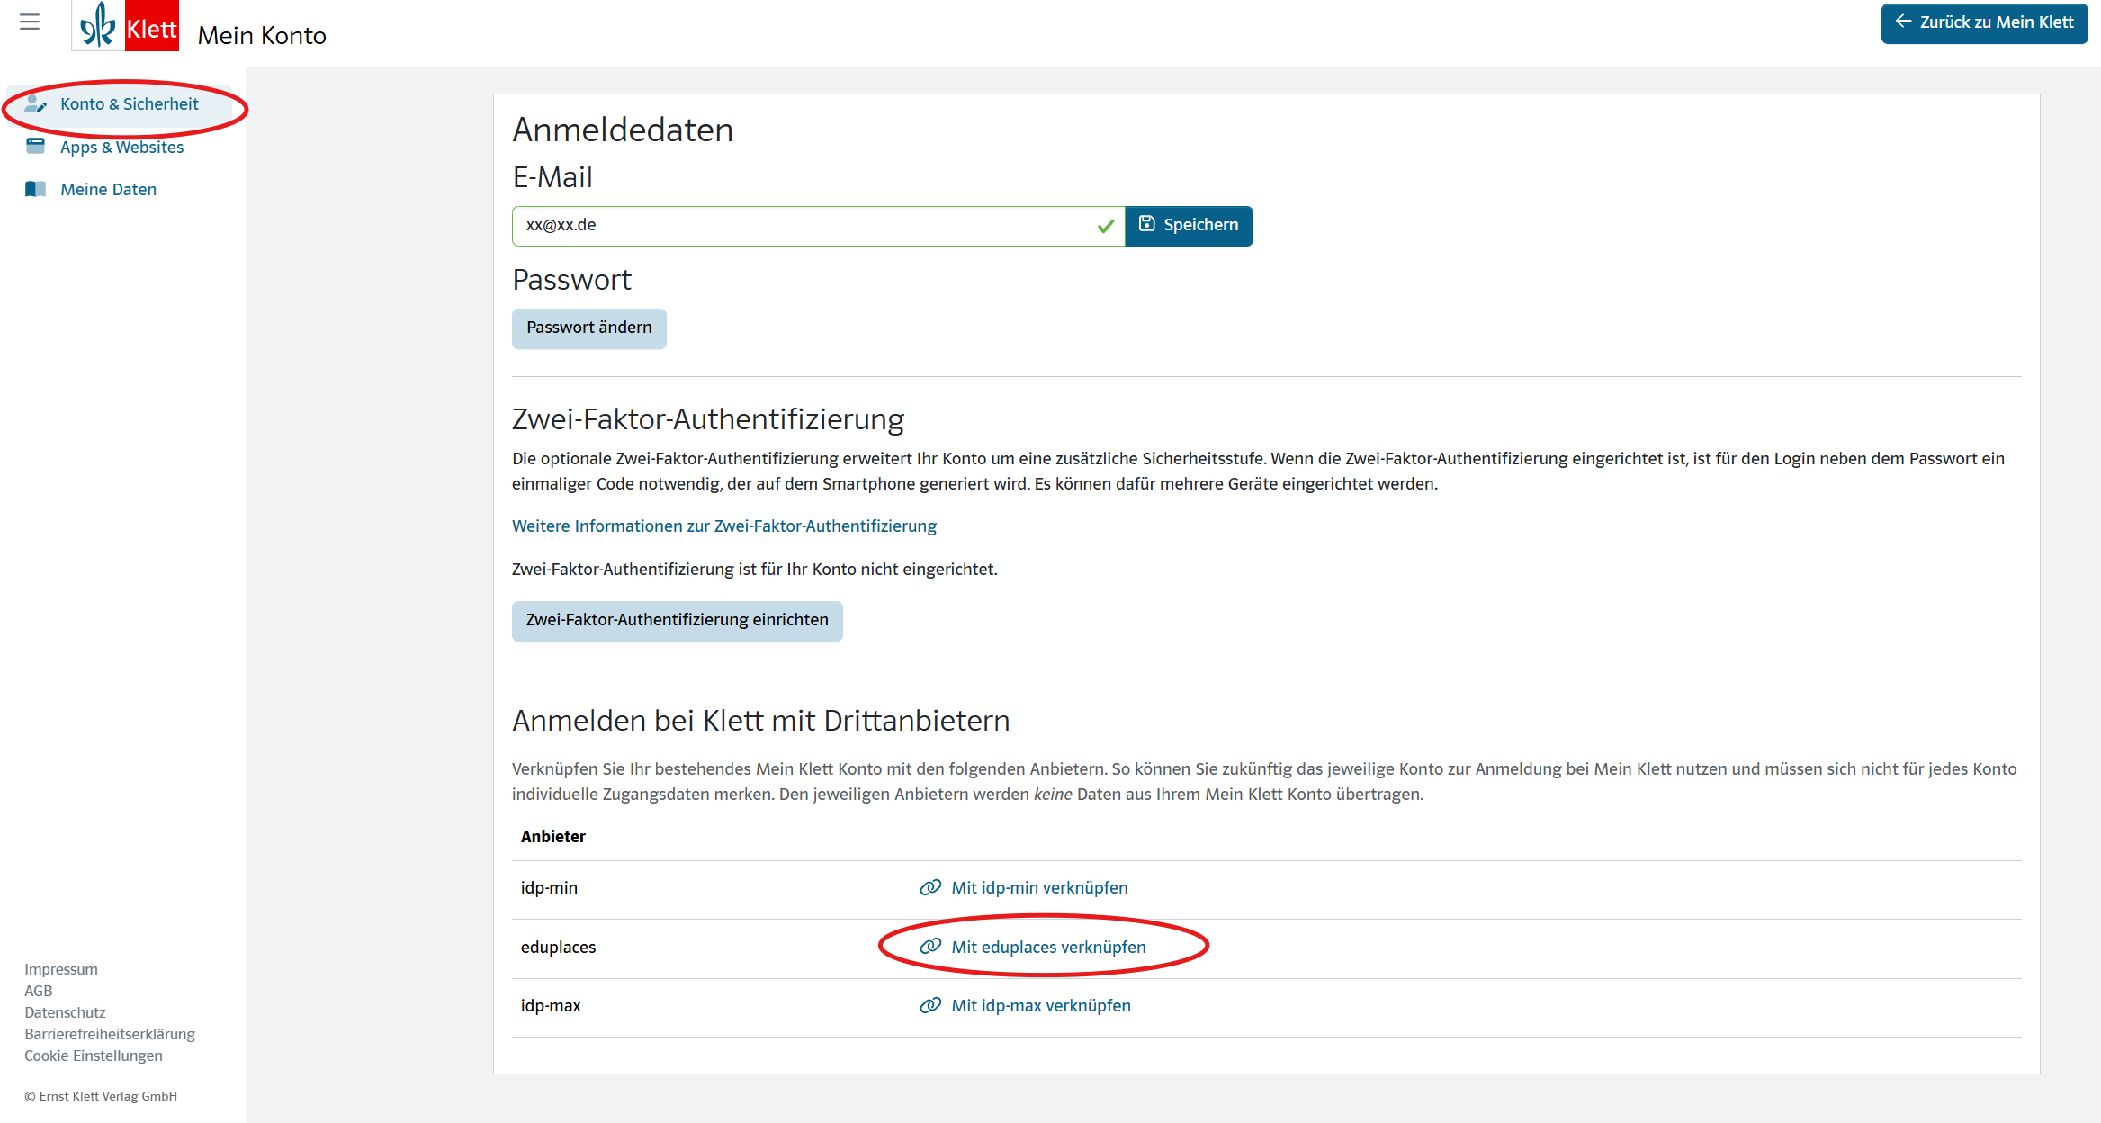2101x1123 pixels.
Task: Click the Klett logo
Action: pos(126,26)
